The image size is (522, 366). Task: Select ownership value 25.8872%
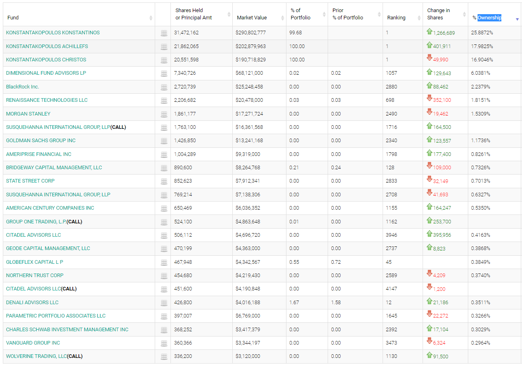click(x=482, y=33)
